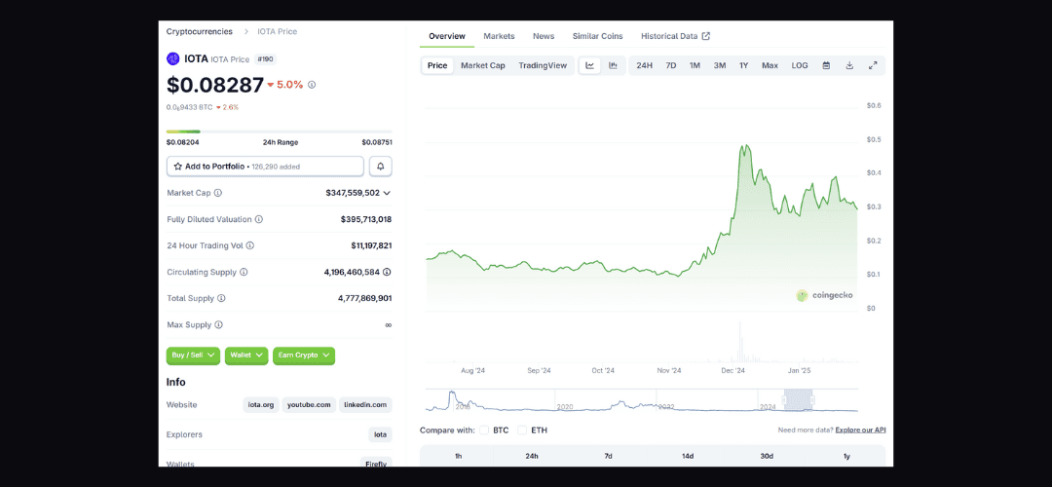Viewport: 1052px width, 487px height.
Task: Open Wallet dropdown
Action: pyautogui.click(x=246, y=356)
